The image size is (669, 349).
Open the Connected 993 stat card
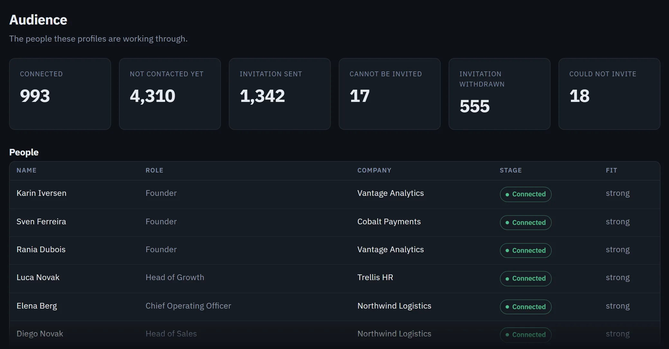pyautogui.click(x=60, y=94)
